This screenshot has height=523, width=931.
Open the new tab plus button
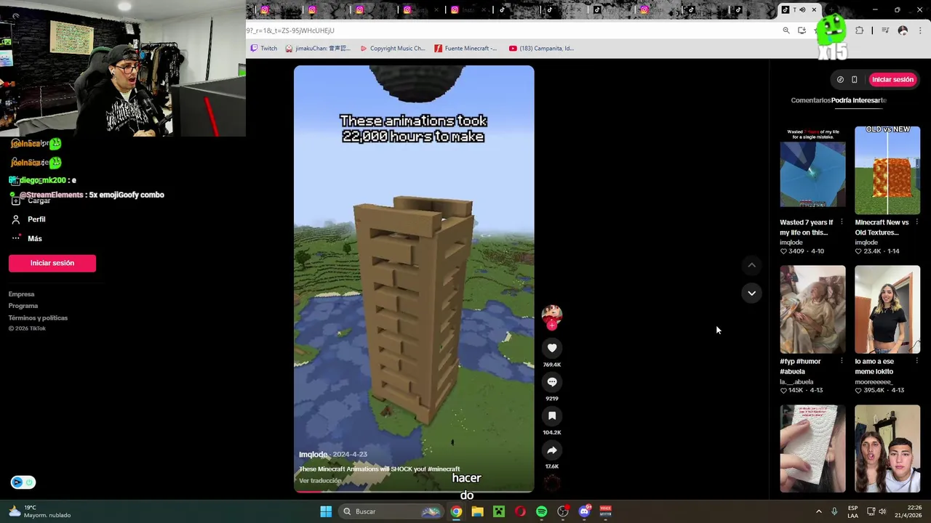coord(833,10)
